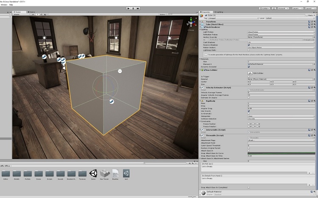The width and height of the screenshot is (318, 198).
Task: Open the Collision Detection dropdown
Action: [x=281, y=119]
